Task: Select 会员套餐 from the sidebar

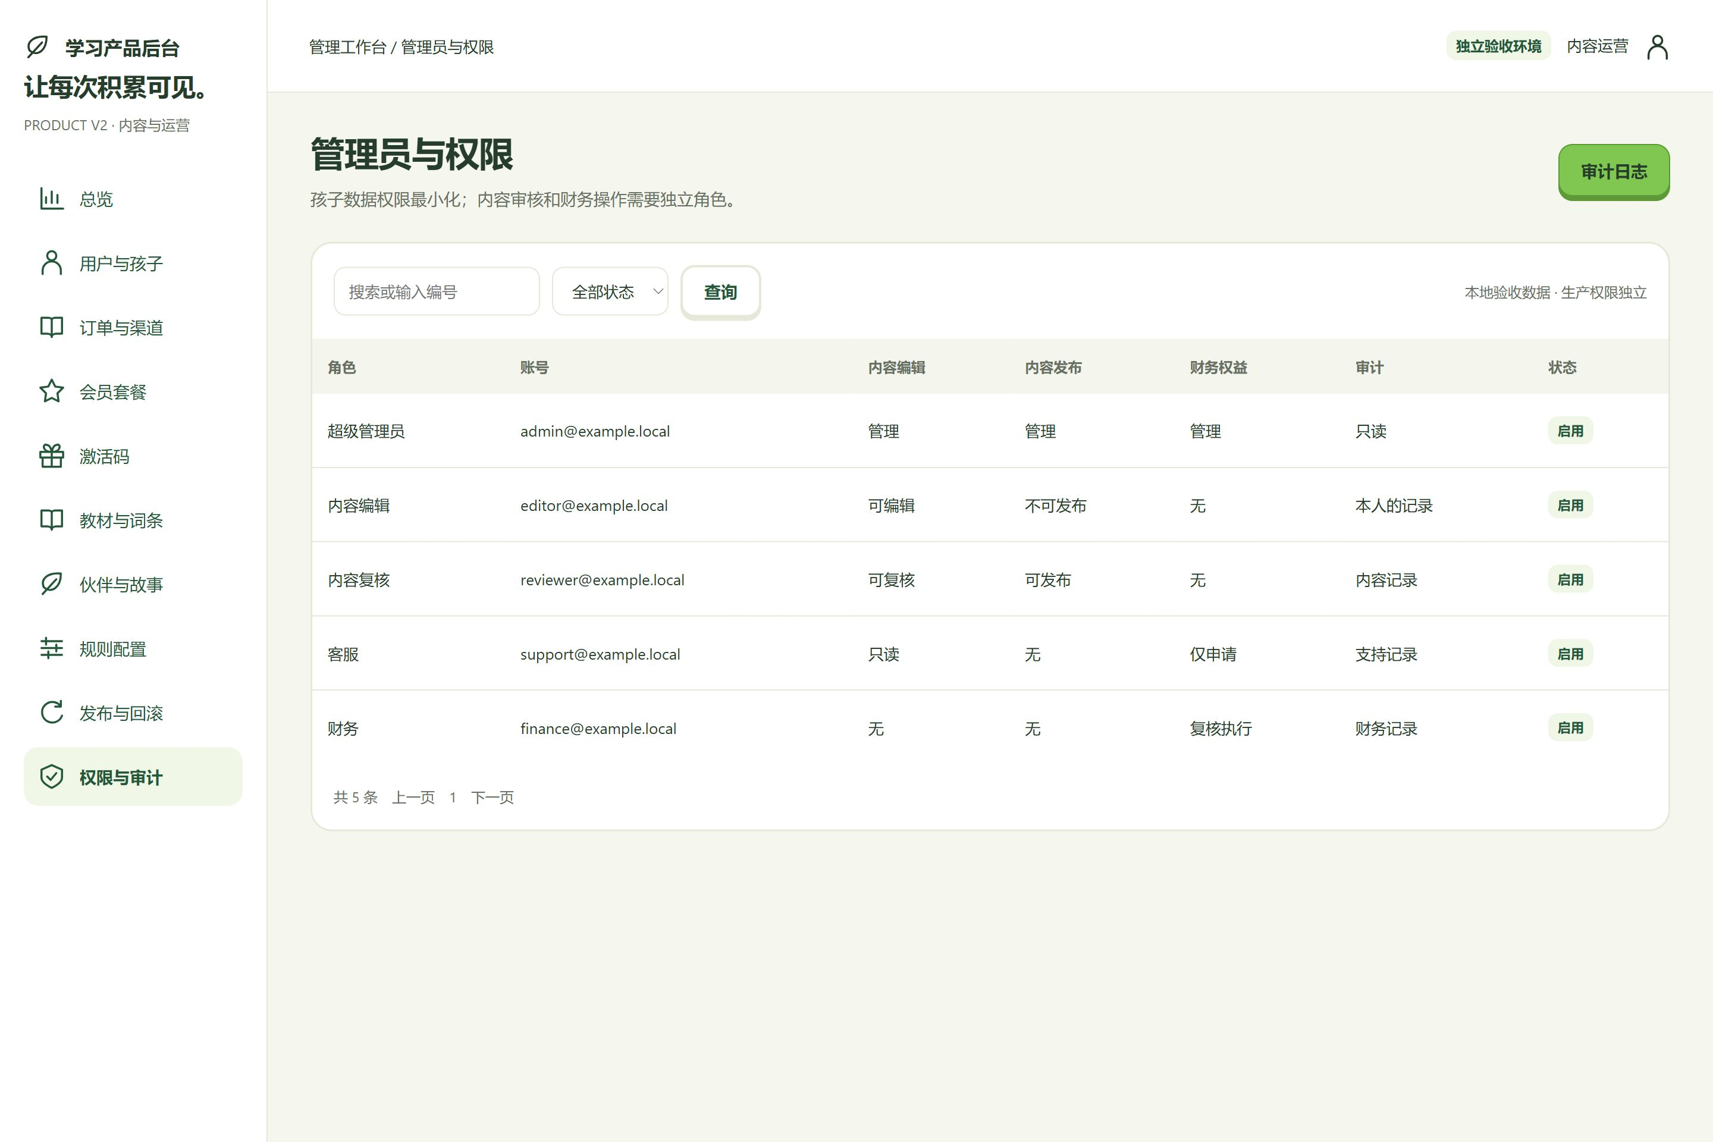Action: click(x=133, y=391)
